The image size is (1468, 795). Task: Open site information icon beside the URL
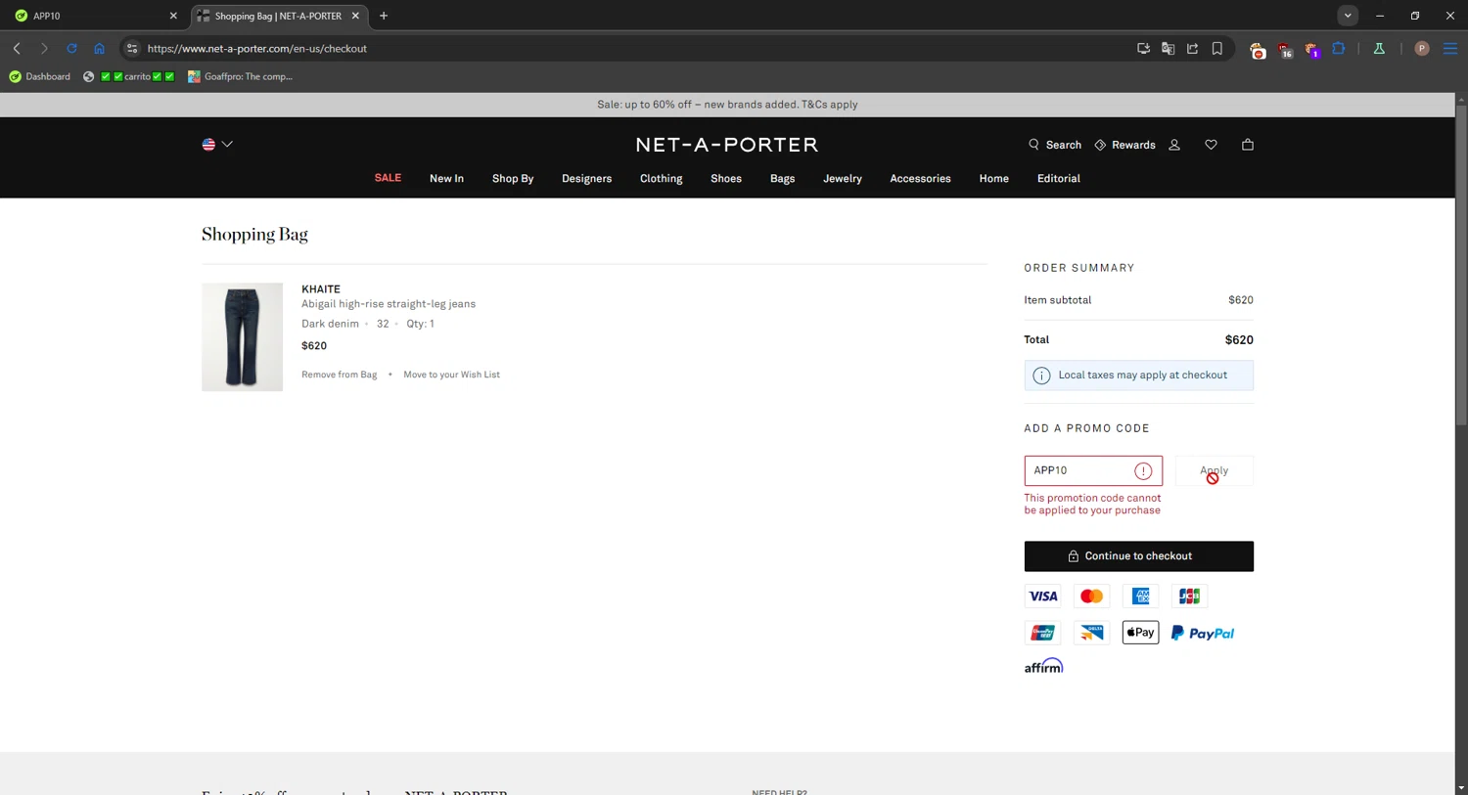(132, 48)
